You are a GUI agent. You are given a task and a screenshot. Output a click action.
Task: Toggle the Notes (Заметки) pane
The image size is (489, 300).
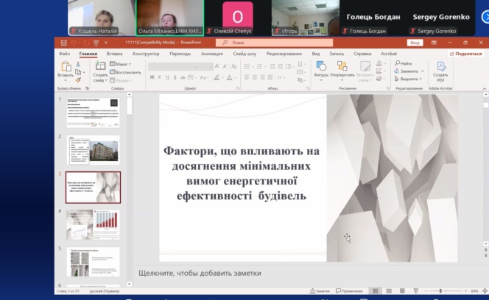click(x=320, y=291)
